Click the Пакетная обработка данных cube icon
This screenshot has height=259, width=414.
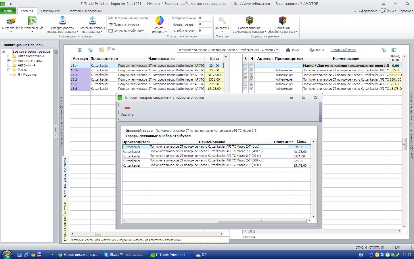pos(283,20)
